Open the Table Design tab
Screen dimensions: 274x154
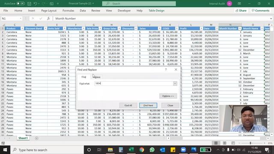[x=156, y=10]
